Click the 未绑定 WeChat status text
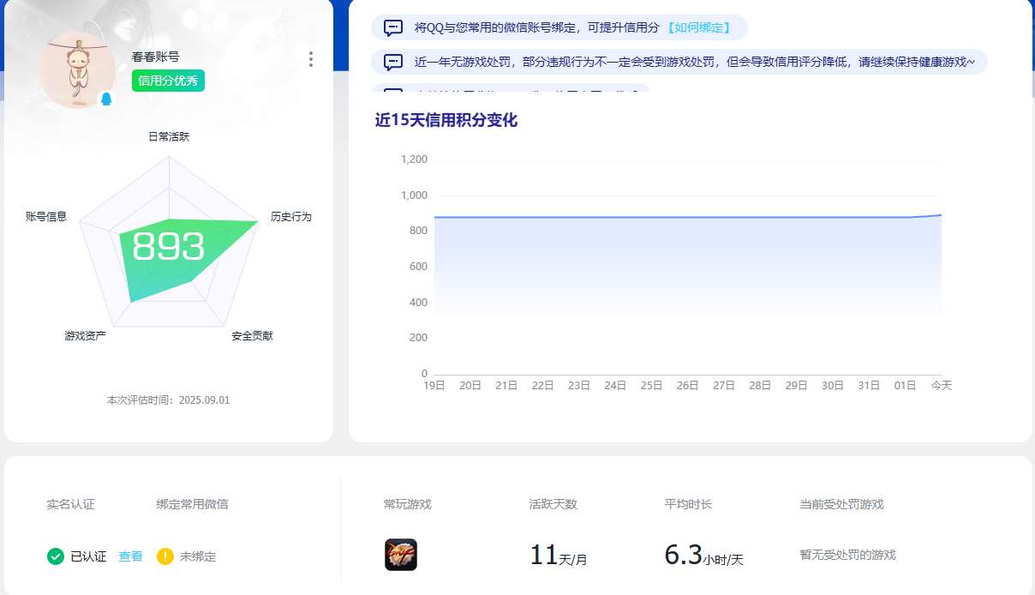Image resolution: width=1035 pixels, height=595 pixels. [x=198, y=556]
